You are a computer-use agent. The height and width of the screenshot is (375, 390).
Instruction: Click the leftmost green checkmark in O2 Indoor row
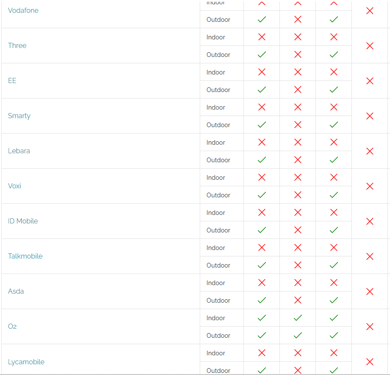click(261, 318)
